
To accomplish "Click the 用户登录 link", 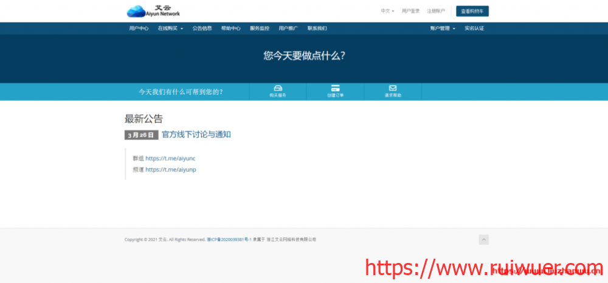I will [410, 11].
